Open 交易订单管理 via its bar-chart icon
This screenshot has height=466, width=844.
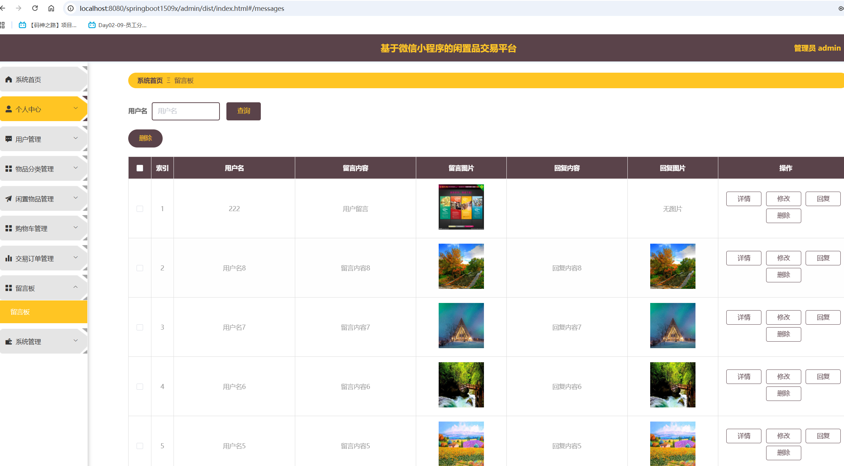click(8, 258)
